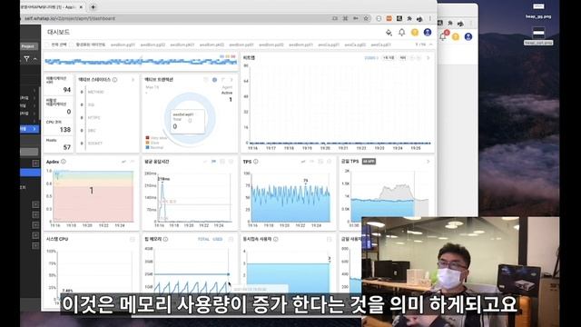
Task: Click line chart icon in TPS panel
Action: (303, 162)
